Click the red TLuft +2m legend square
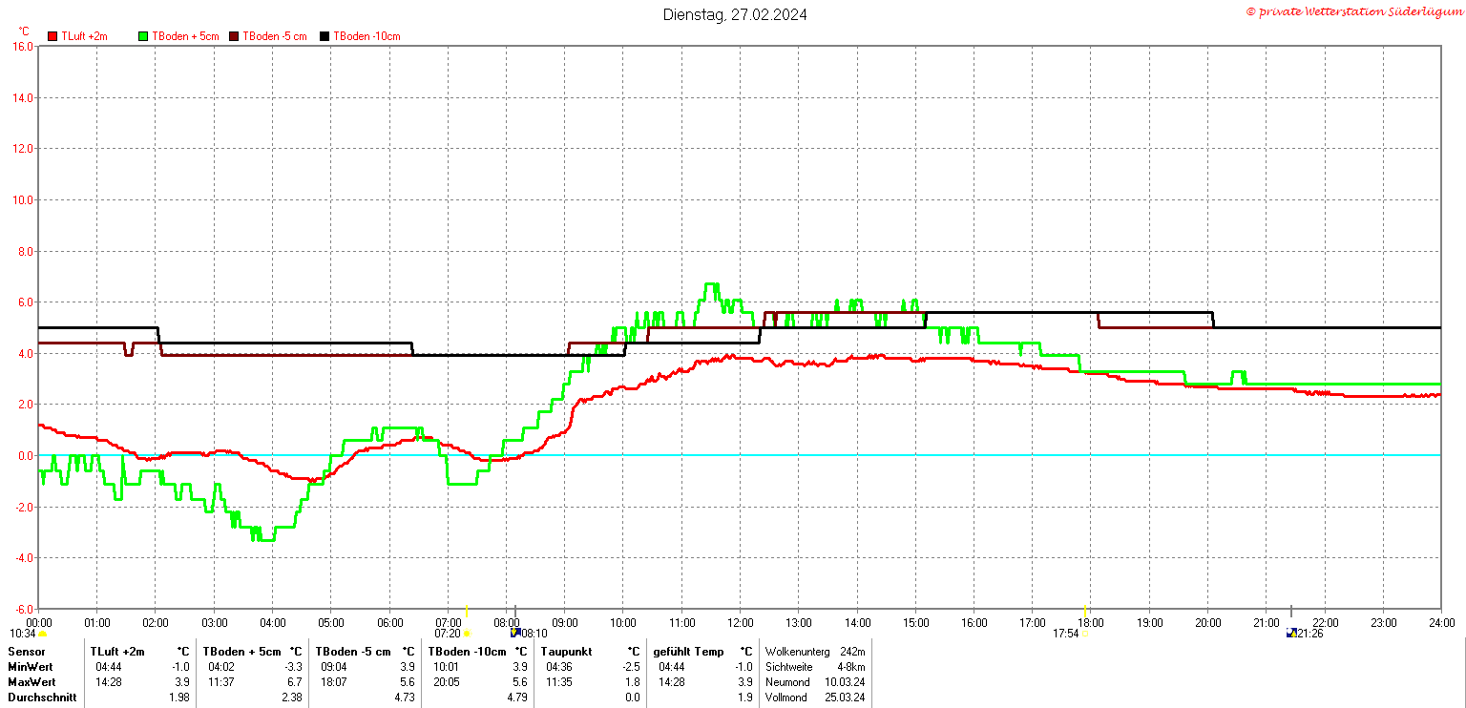 [52, 36]
